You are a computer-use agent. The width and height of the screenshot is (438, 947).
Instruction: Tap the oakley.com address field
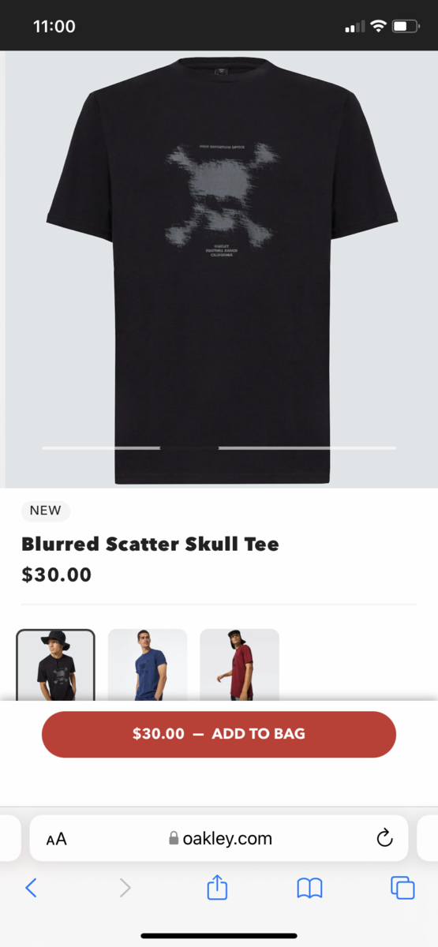(x=219, y=838)
